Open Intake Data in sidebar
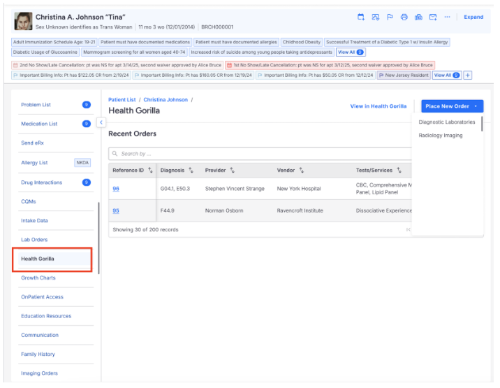Viewport: 500px width, 388px height. pyautogui.click(x=34, y=221)
